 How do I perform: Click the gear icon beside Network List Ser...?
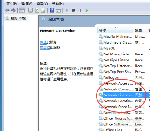100,95
